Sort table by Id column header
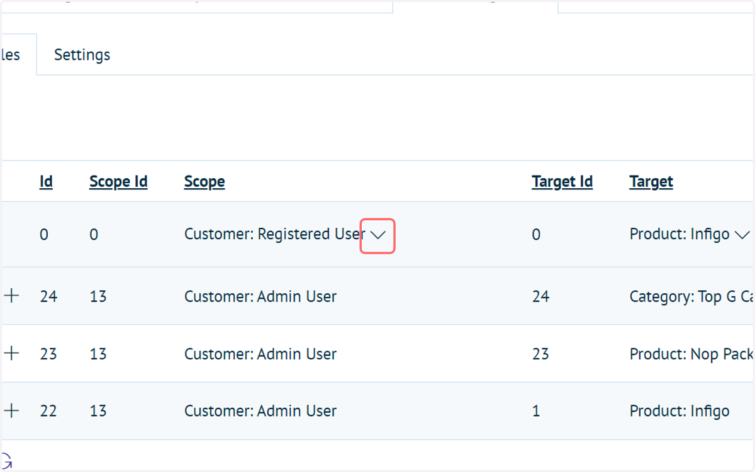755x472 pixels. pyautogui.click(x=46, y=182)
